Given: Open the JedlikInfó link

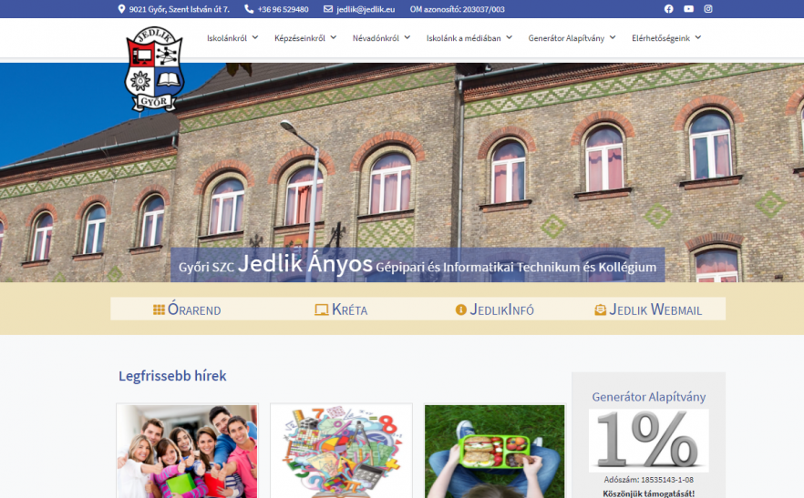Looking at the screenshot, I should point(501,310).
